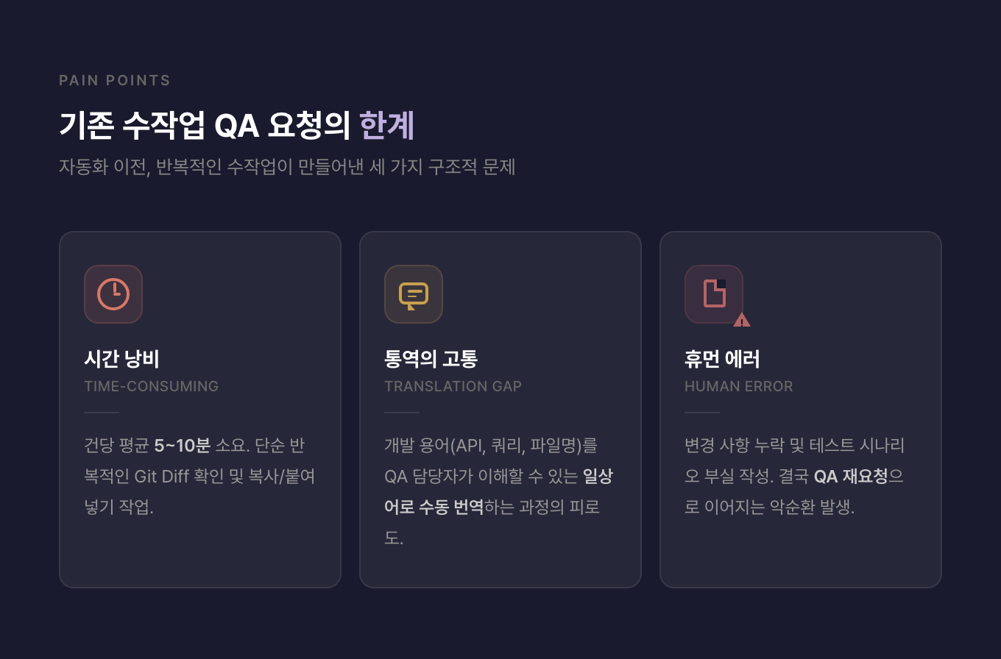Screen dimensions: 1001x659
Task: Click the 휴먼 에러 card title
Action: (722, 359)
